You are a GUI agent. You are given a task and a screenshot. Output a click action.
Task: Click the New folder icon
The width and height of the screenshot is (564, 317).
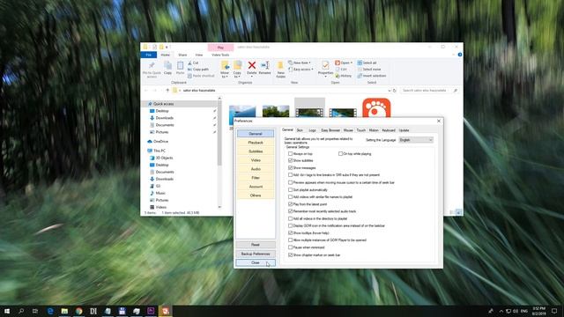[280, 65]
